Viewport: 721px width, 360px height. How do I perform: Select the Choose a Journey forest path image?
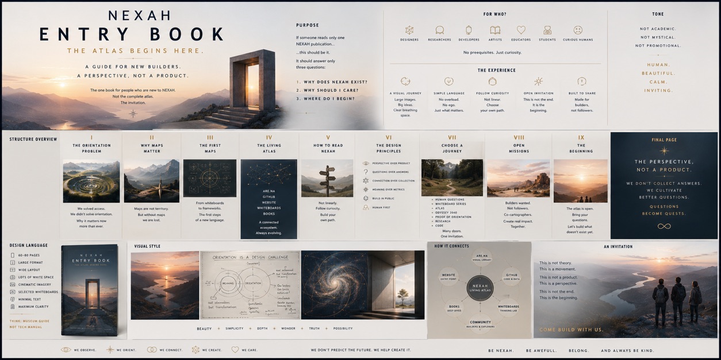451,178
